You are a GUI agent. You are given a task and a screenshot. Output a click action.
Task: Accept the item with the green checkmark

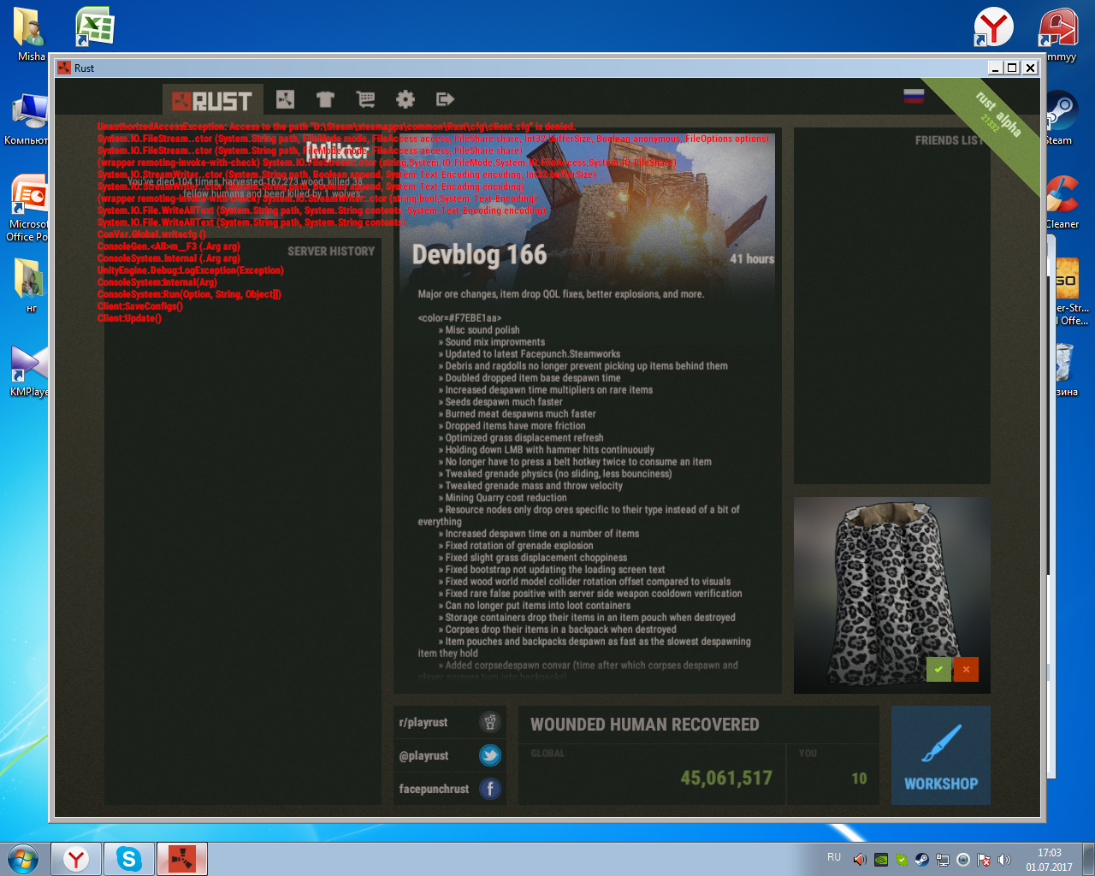pyautogui.click(x=938, y=669)
